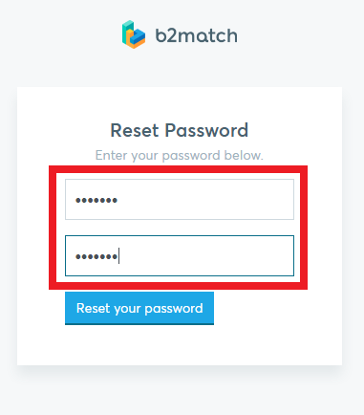The image size is (364, 415).
Task: Click the masked dots in confirm password field
Action: [x=96, y=256]
